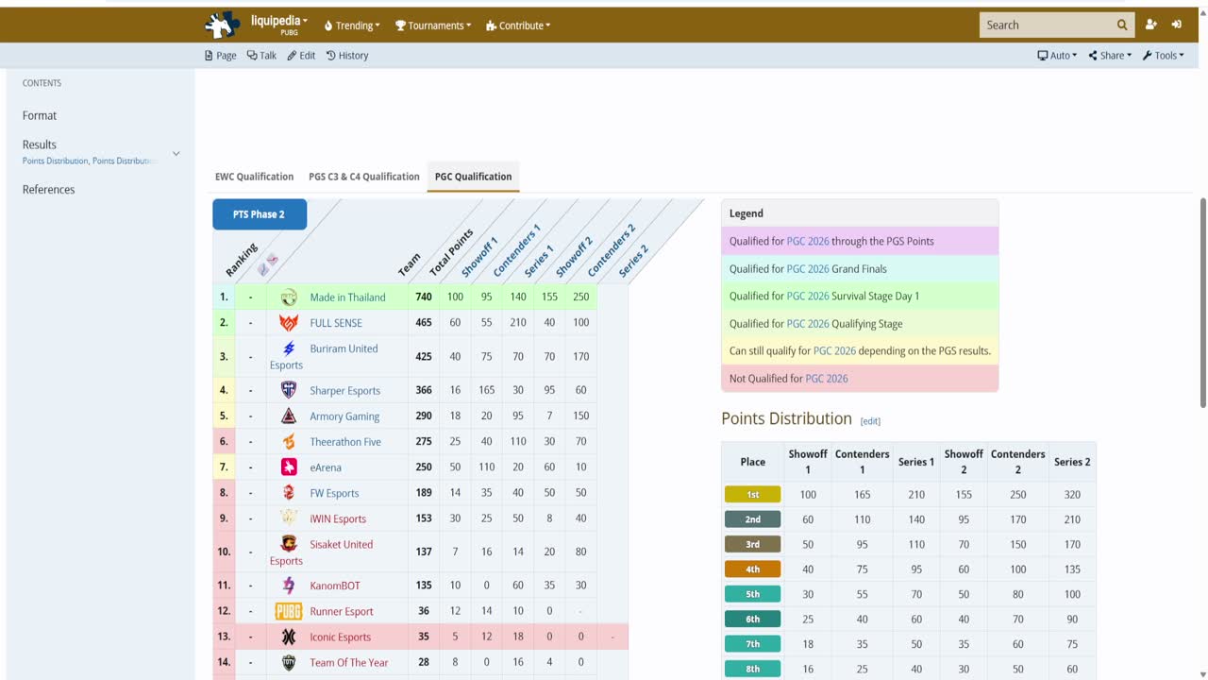
Task: Open the Share dropdown
Action: point(1110,56)
